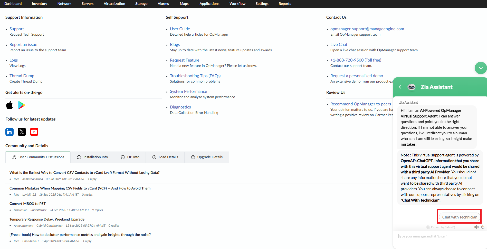Mute chat sounds with speaker icon

point(476,227)
